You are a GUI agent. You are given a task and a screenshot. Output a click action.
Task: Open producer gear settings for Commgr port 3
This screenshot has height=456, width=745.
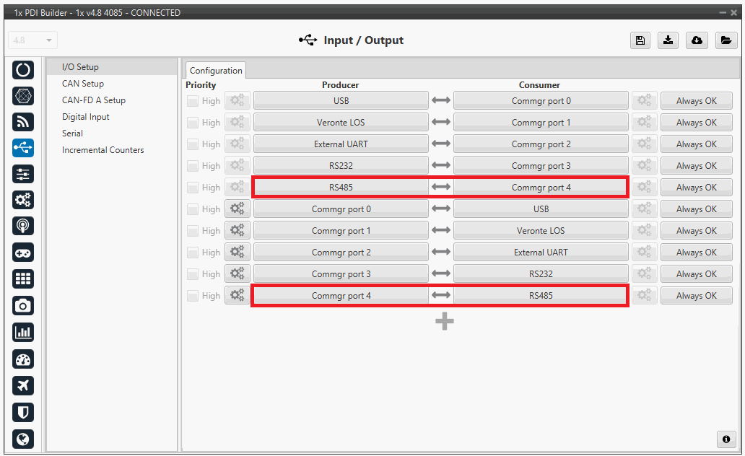[x=237, y=274]
